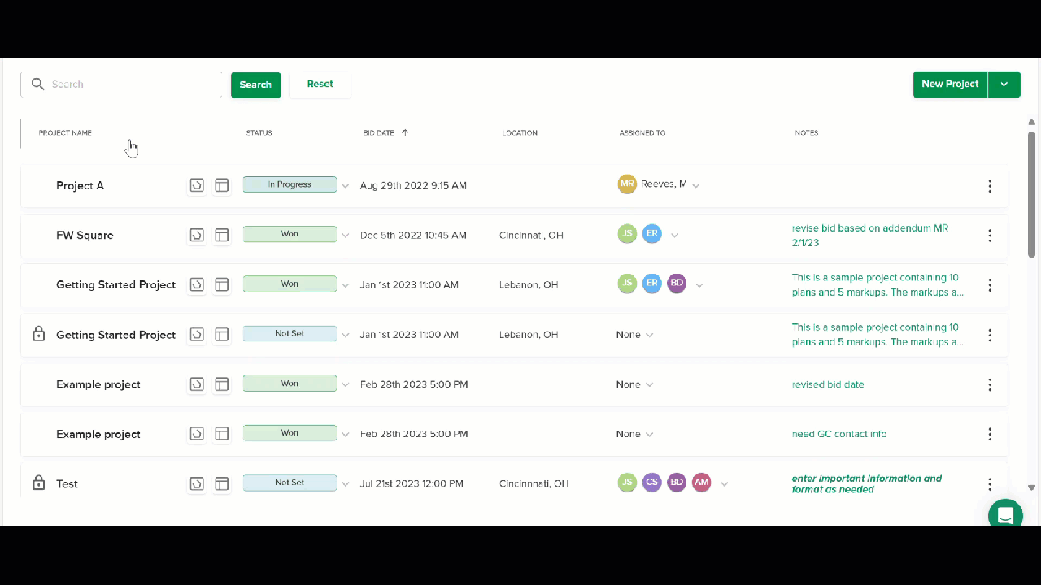Open kebab menu for Won Getting Started Project

990,285
